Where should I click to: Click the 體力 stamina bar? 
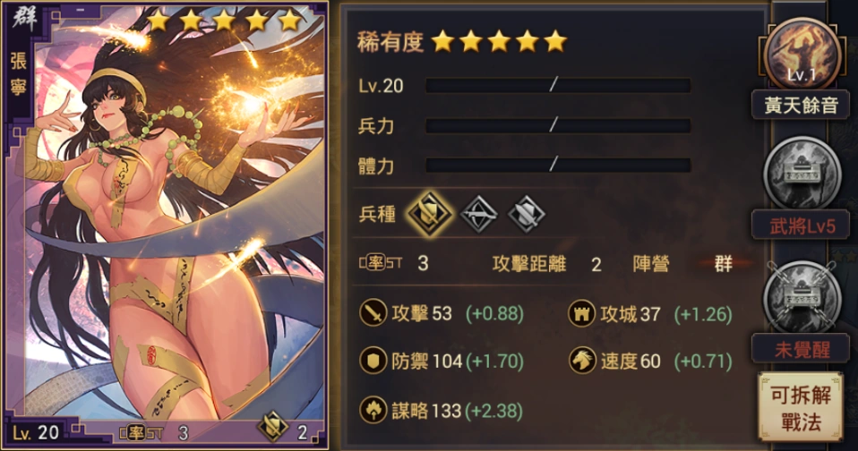pyautogui.click(x=558, y=165)
